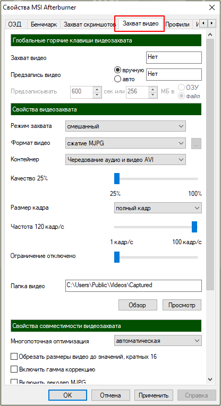Expand the Контейнер dropdown
Screen dimensions: 221x406
(x=125, y=160)
